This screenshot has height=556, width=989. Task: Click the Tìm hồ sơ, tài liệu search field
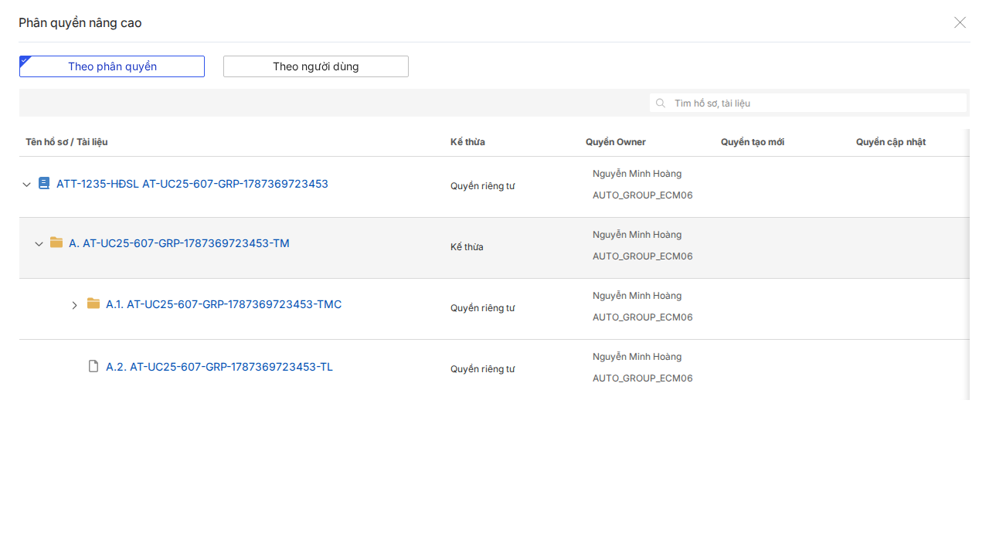point(808,103)
